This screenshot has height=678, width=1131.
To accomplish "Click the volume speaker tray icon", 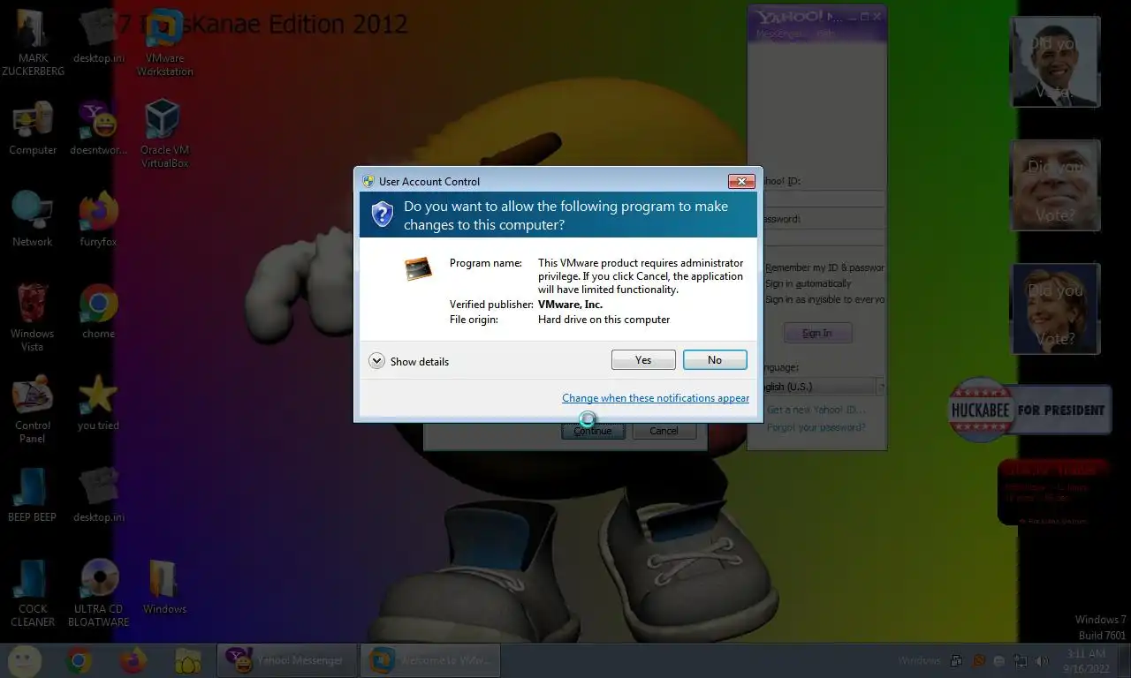I will (1042, 660).
